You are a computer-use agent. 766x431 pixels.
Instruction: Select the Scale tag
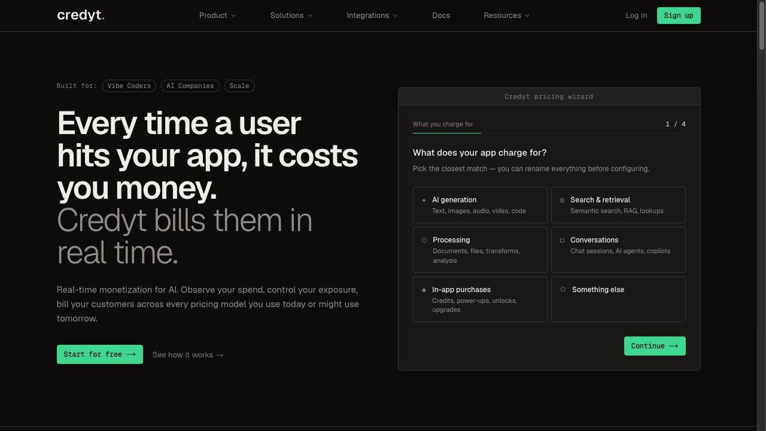pos(239,86)
